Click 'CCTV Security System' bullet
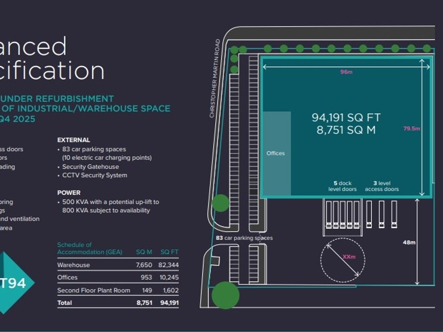The width and height of the screenshot is (443, 332). coord(95,175)
